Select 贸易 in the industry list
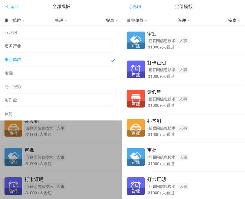Screen dimensions: 245x199 point(60,113)
